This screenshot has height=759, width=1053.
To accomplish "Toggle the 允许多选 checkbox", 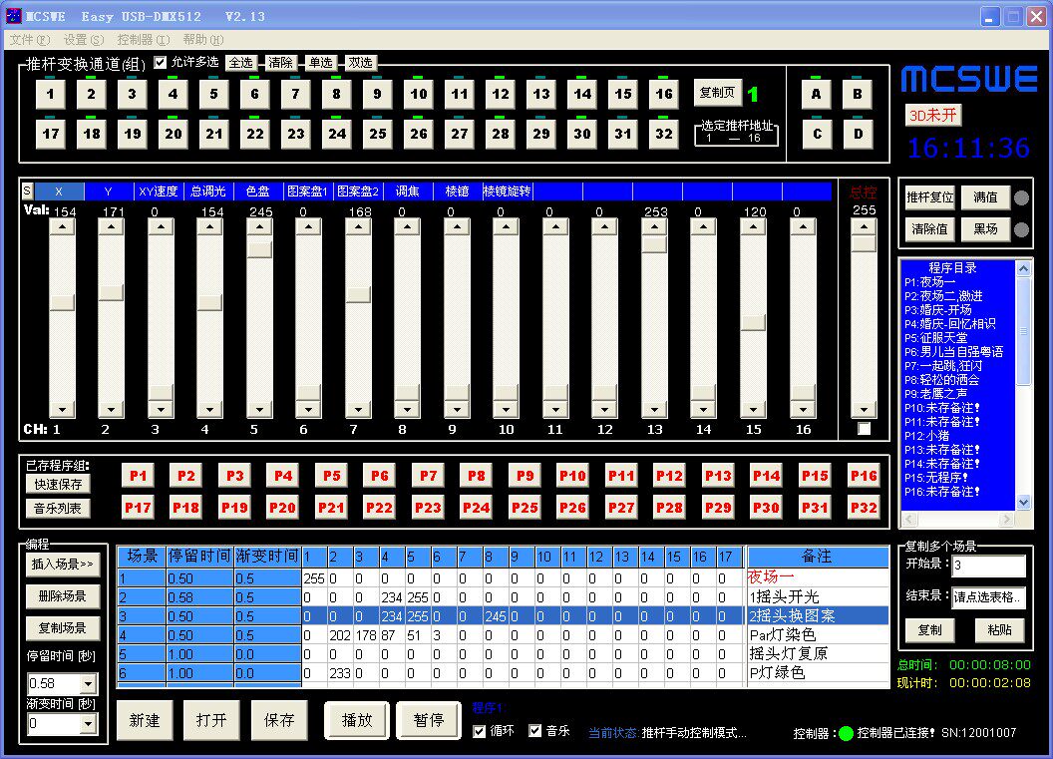I will pyautogui.click(x=161, y=62).
